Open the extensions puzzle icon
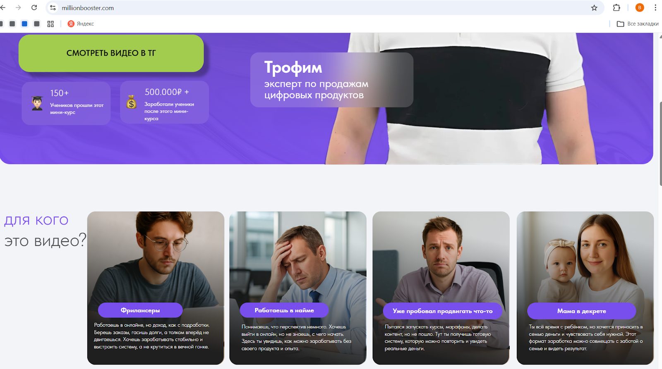The image size is (662, 369). tap(616, 7)
